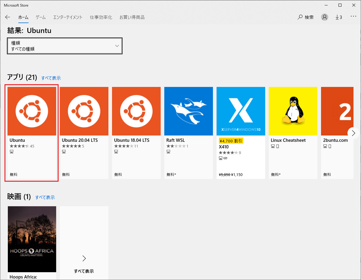Switch to the お買い得商品 tab
The width and height of the screenshot is (361, 280).
click(x=132, y=17)
